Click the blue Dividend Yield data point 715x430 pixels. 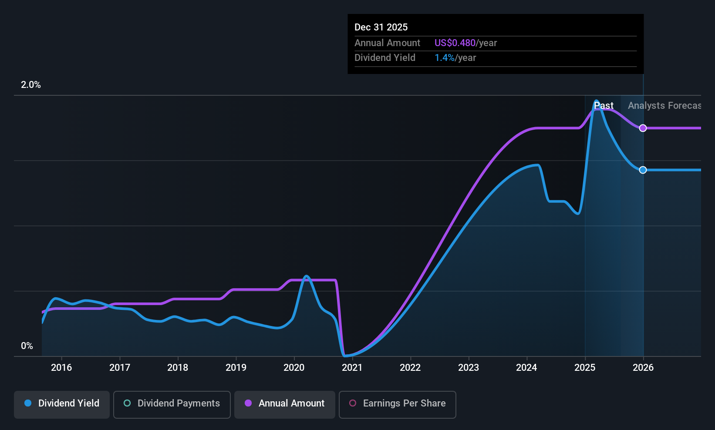point(643,170)
